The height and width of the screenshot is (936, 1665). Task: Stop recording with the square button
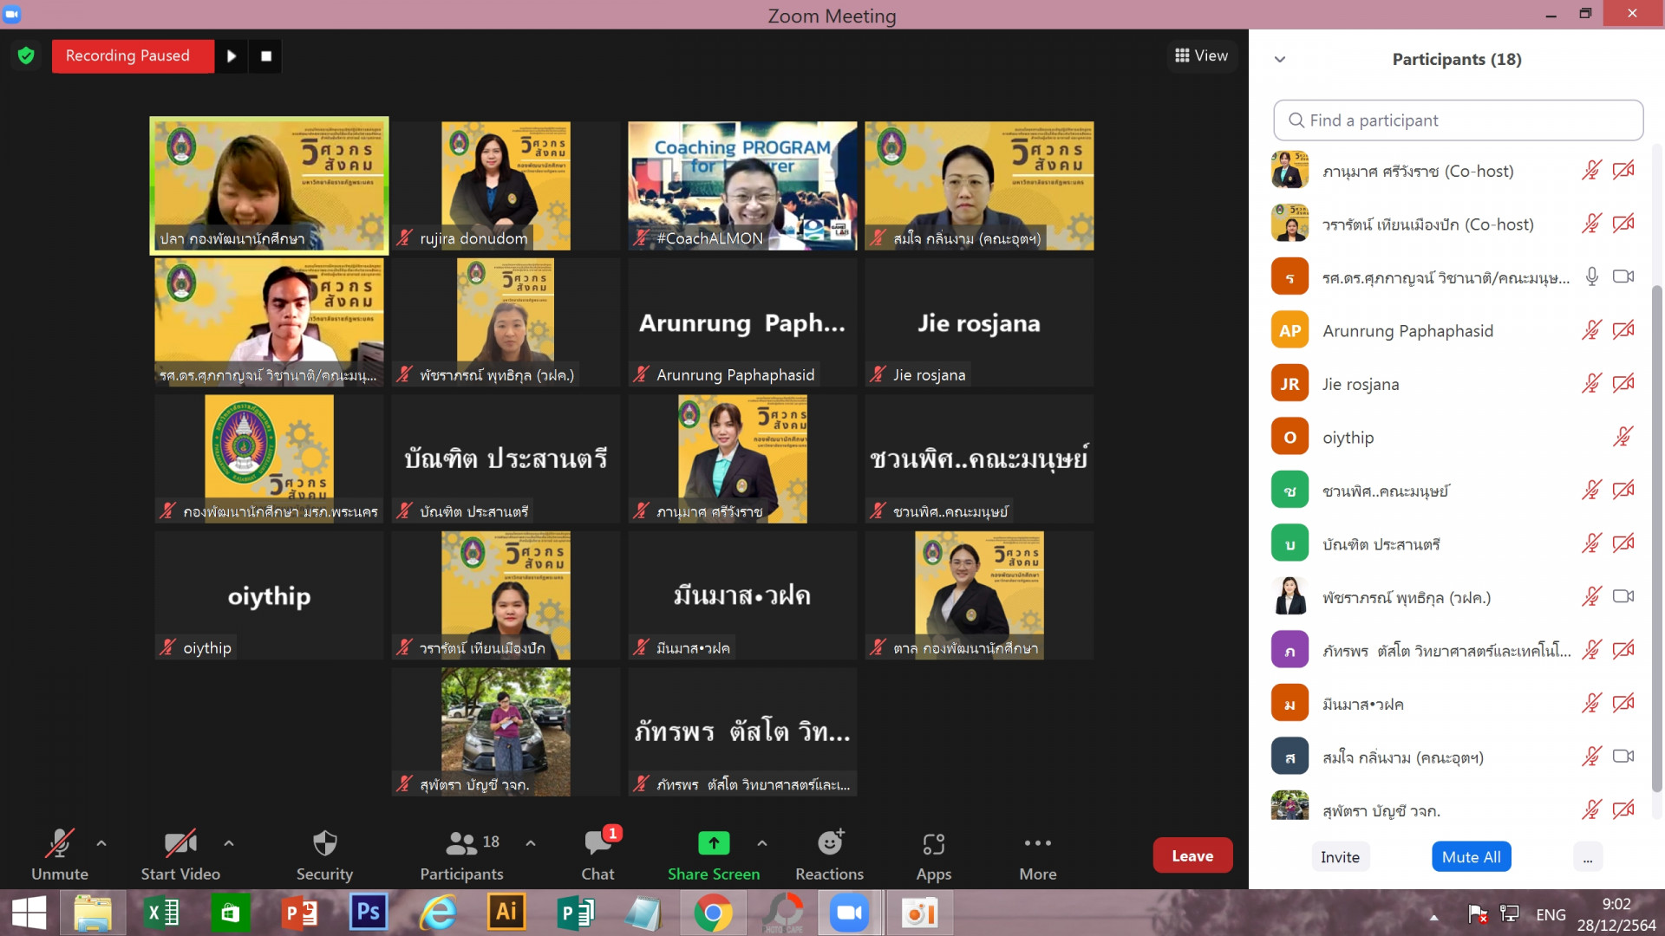coord(266,56)
